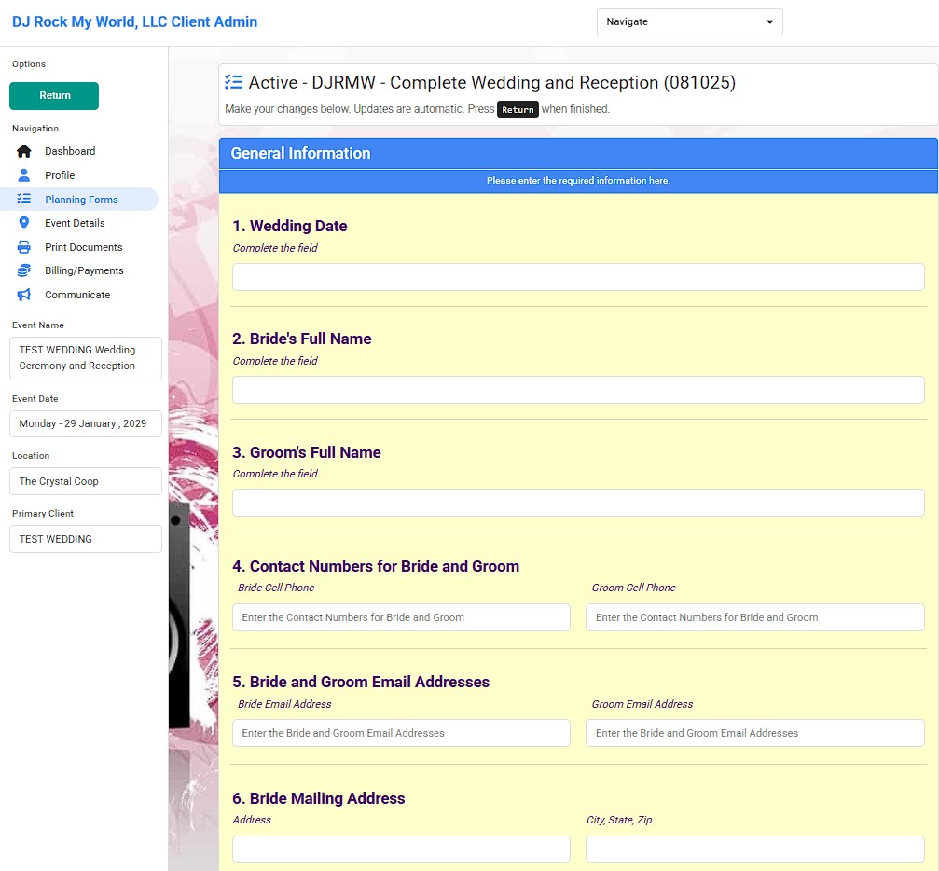
Task: Click the Dashboard home icon
Action: pyautogui.click(x=24, y=151)
